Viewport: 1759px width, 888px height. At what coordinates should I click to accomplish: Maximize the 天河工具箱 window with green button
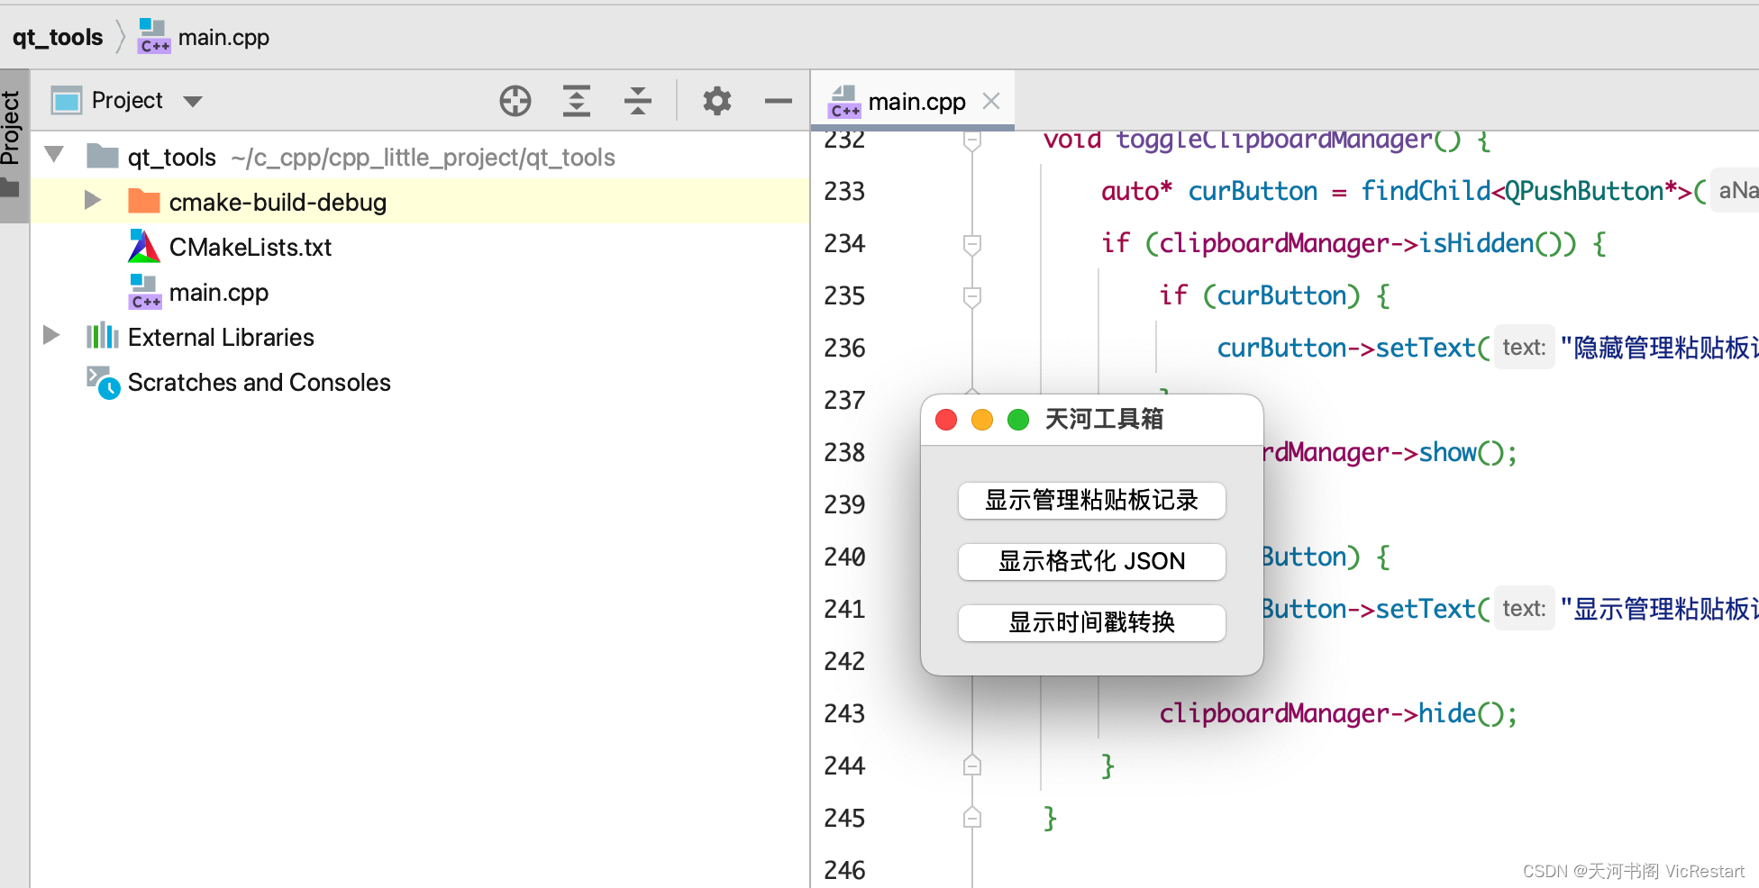pos(1018,420)
